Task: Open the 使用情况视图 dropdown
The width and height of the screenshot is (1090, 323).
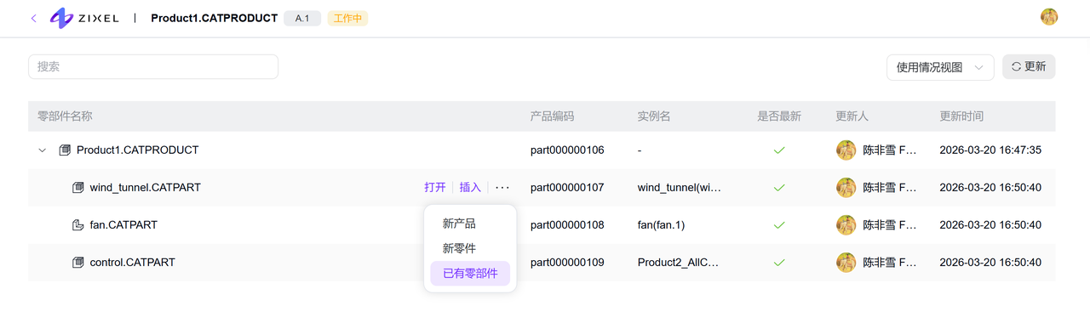Action: tap(940, 67)
